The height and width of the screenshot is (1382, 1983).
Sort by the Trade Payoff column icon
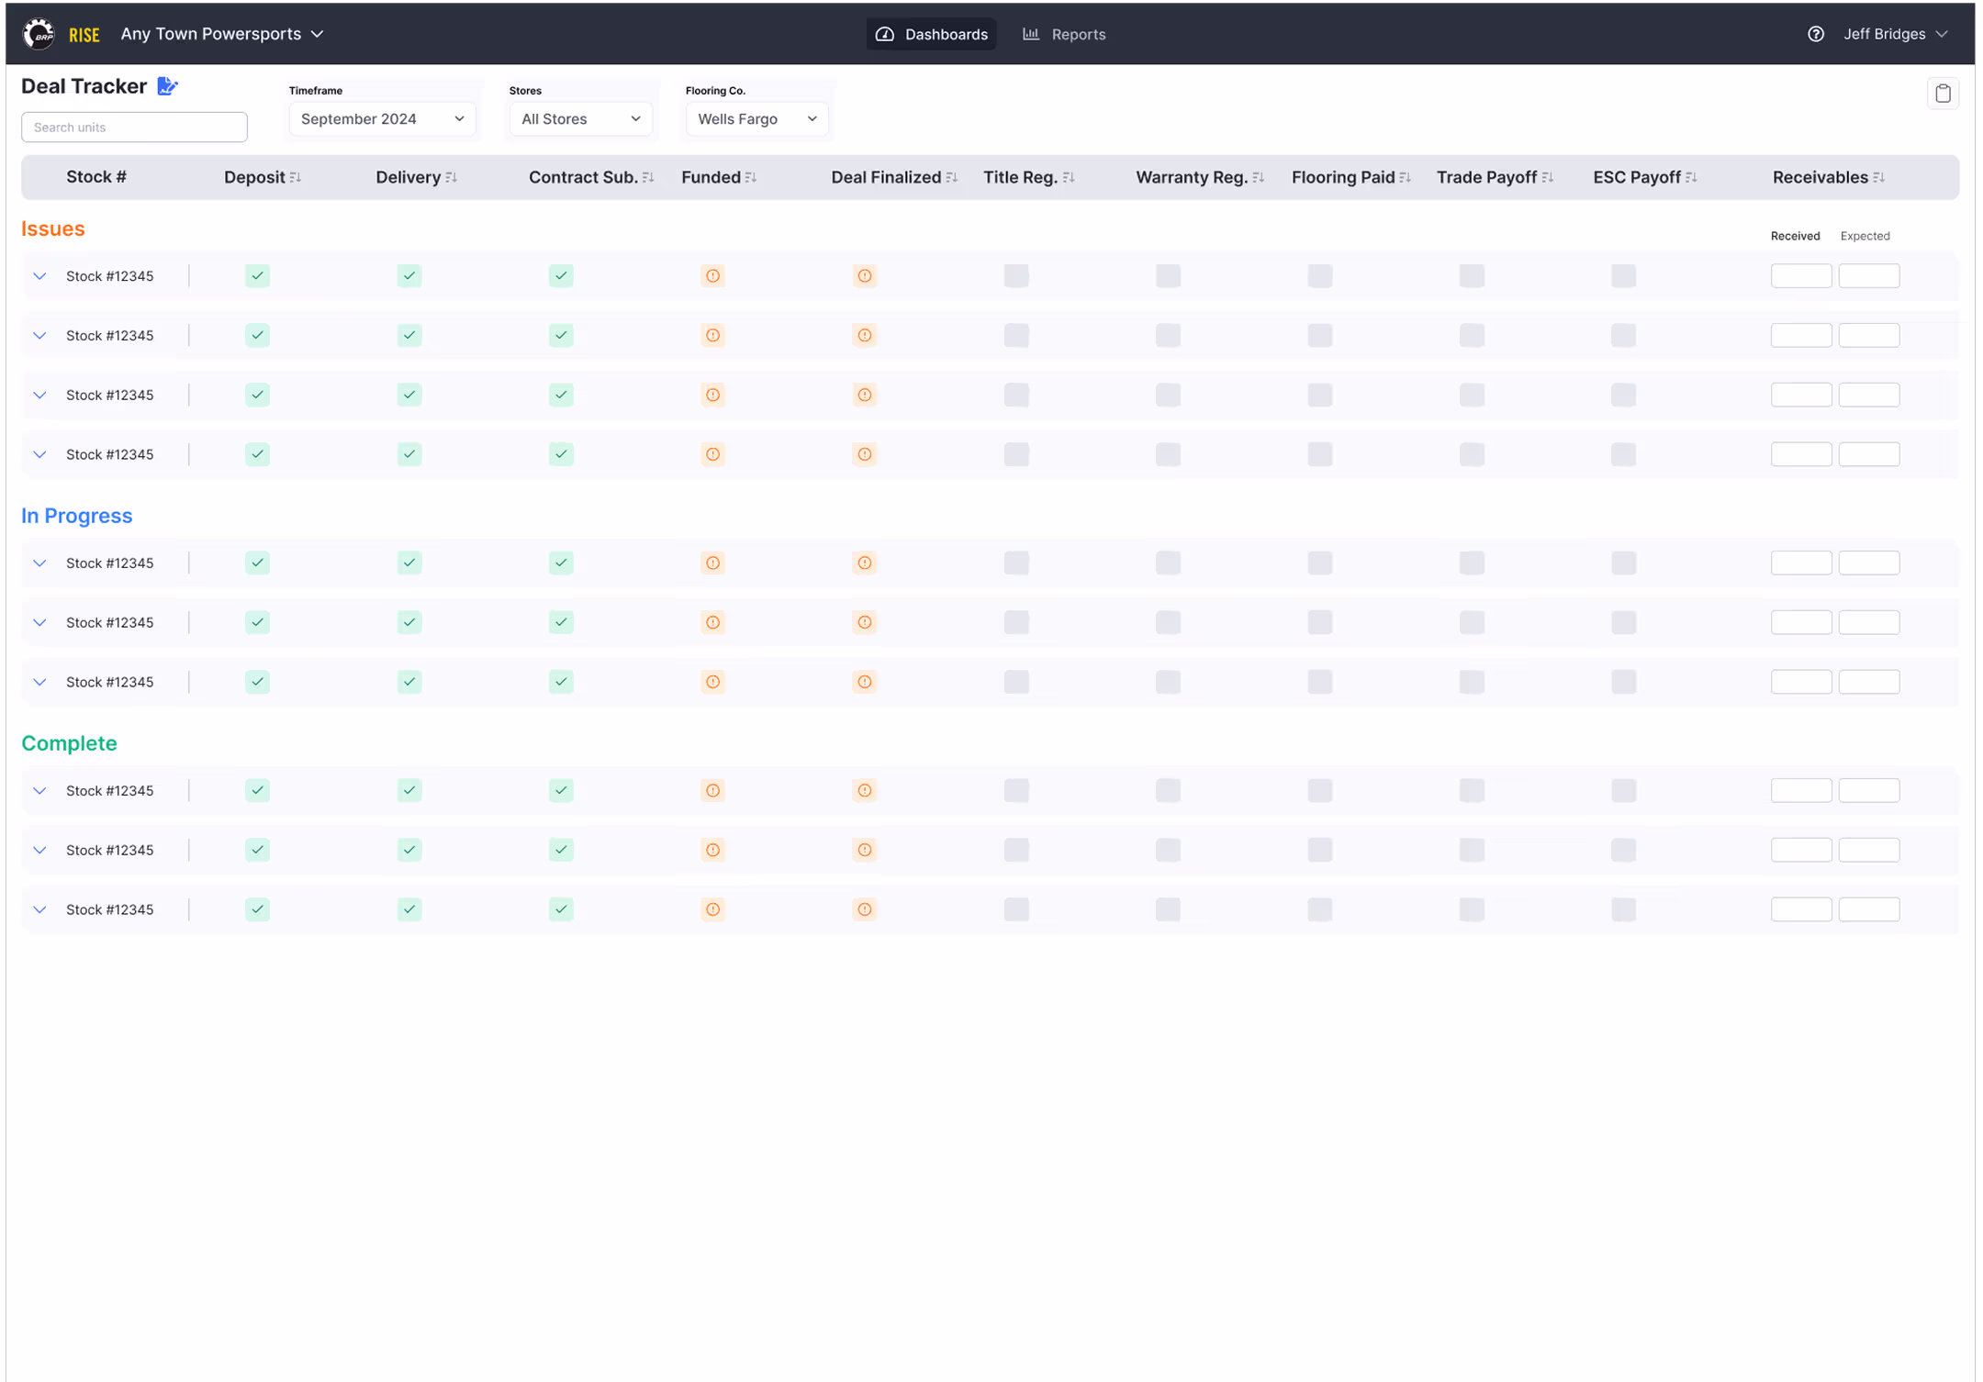pyautogui.click(x=1548, y=178)
